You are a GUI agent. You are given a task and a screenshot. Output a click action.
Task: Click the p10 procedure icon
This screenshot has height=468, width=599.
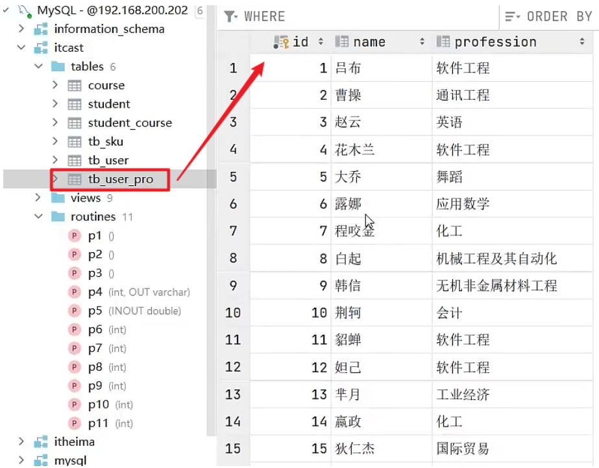(75, 404)
